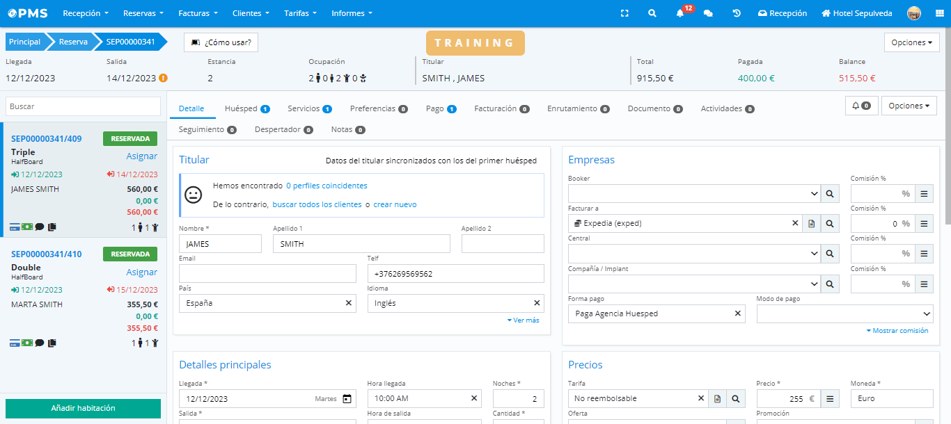Expand the Central company dropdown
951x424 pixels.
point(814,254)
